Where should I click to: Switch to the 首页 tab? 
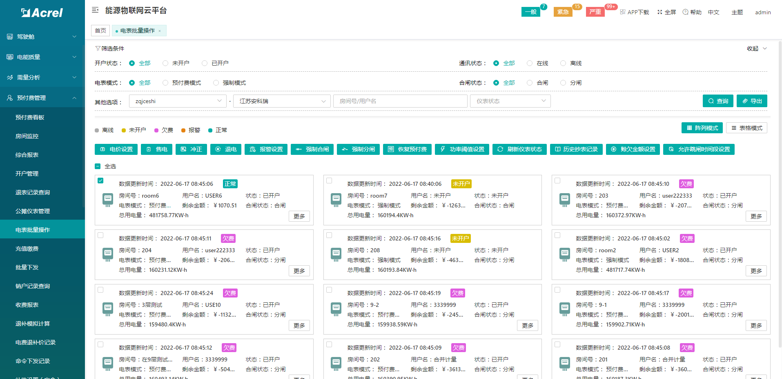100,31
